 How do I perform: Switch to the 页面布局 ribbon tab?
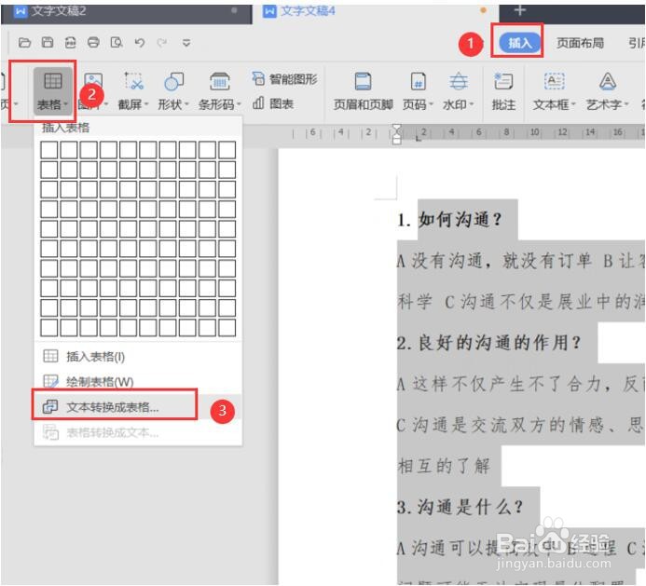tap(580, 43)
